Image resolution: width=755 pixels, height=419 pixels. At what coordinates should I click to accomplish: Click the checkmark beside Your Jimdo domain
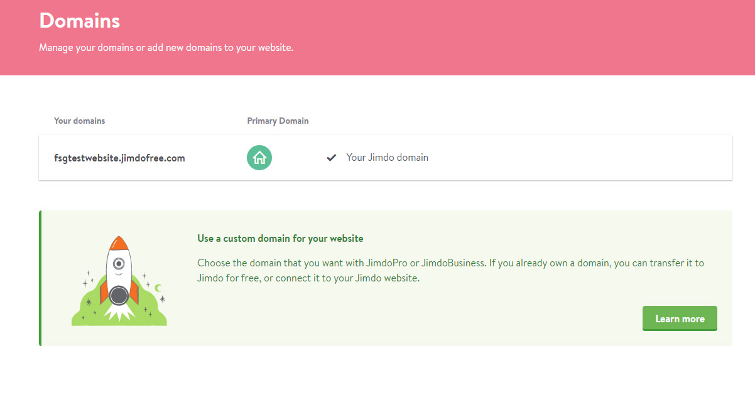332,158
